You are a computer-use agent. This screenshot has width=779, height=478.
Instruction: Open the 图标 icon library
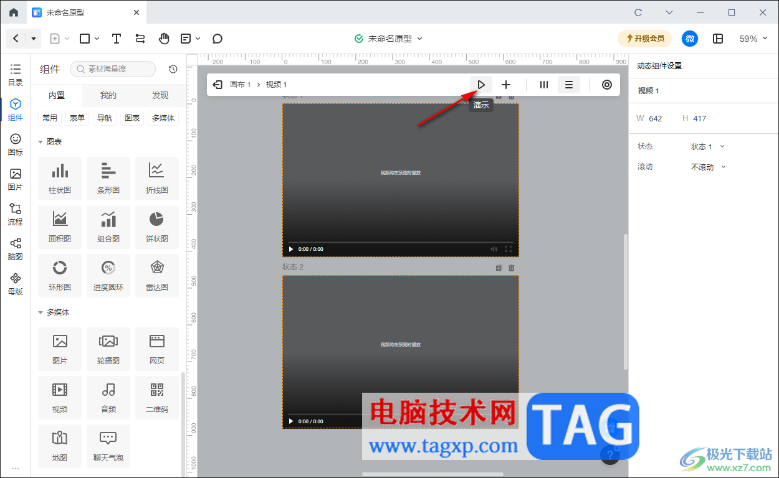tap(16, 144)
